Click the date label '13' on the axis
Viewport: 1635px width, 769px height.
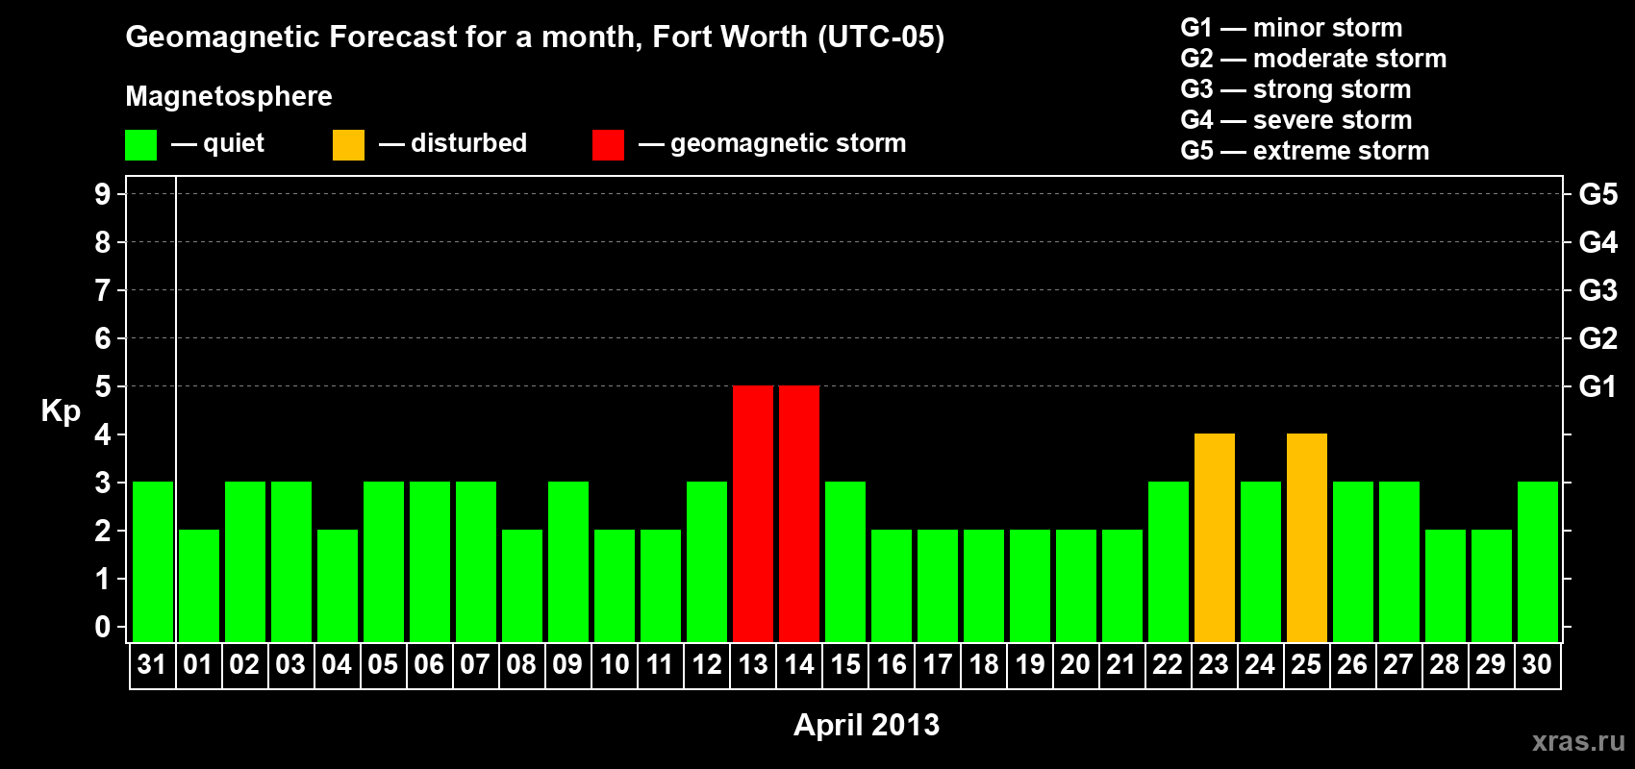point(753,665)
